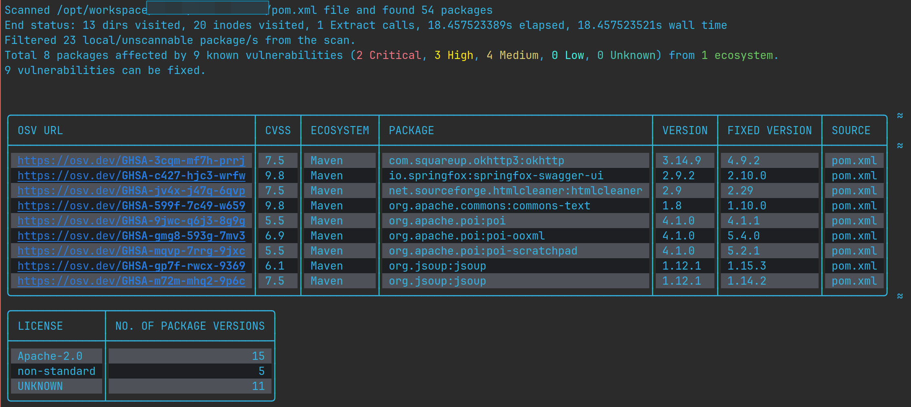Select the com.squareup.okhttp3:okhttp package cell
Image resolution: width=911 pixels, height=407 pixels.
(476, 161)
